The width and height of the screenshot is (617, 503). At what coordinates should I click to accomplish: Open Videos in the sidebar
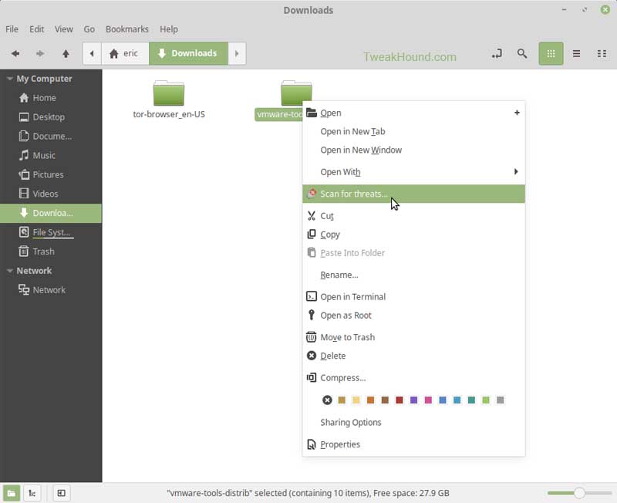51,194
